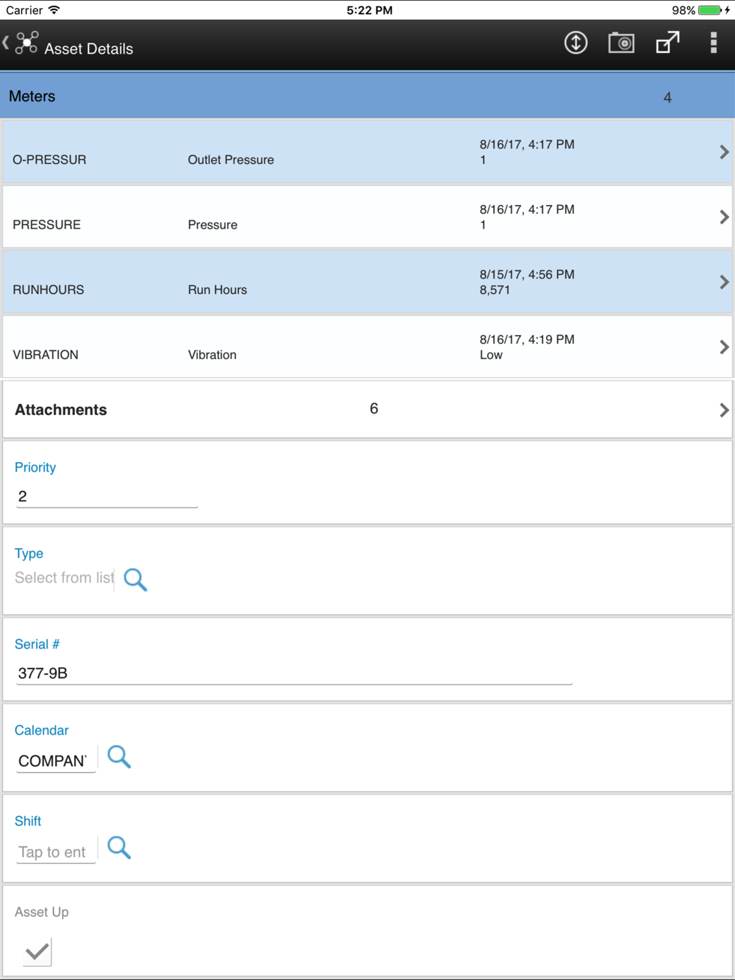Toggle the Asset Up checkbox

[x=37, y=953]
